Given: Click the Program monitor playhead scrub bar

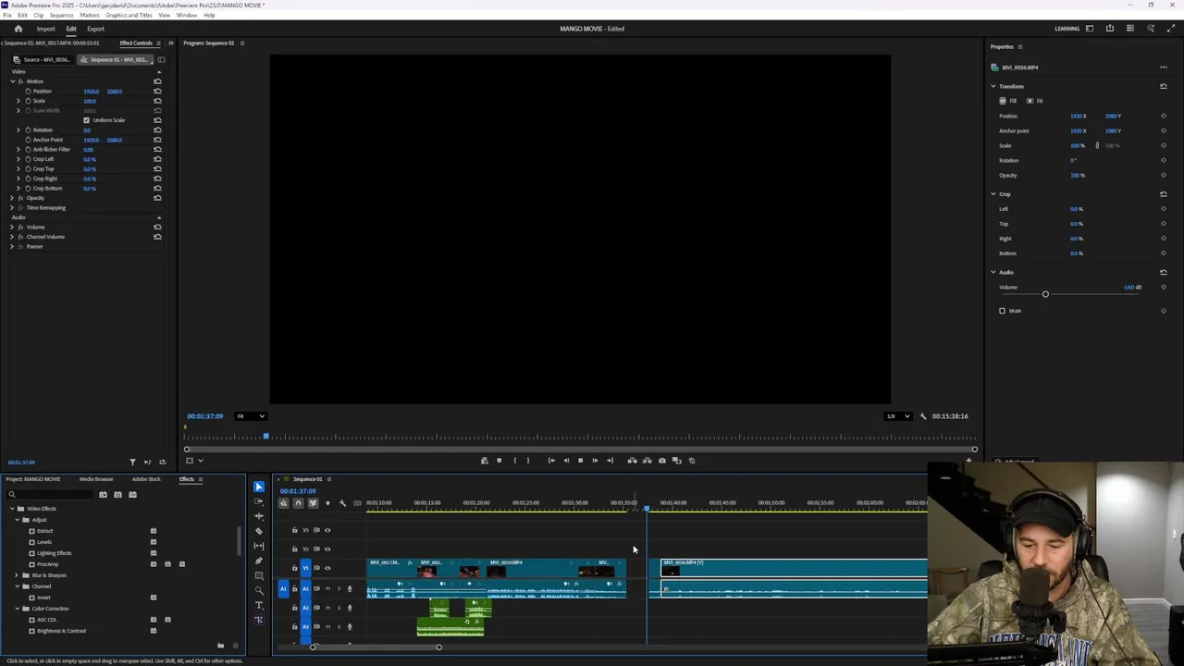Looking at the screenshot, I should point(580,437).
